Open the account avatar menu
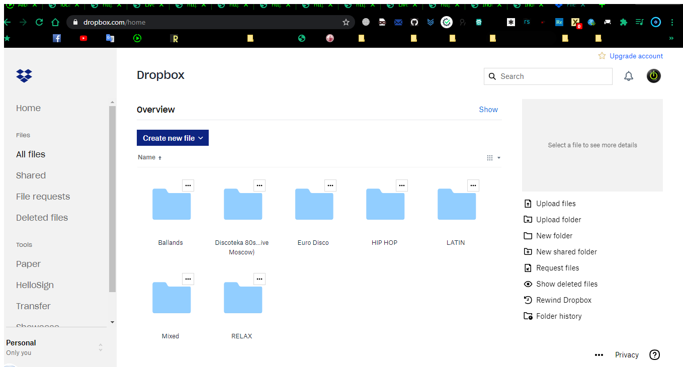Viewport: 683px width, 367px height. click(x=653, y=76)
